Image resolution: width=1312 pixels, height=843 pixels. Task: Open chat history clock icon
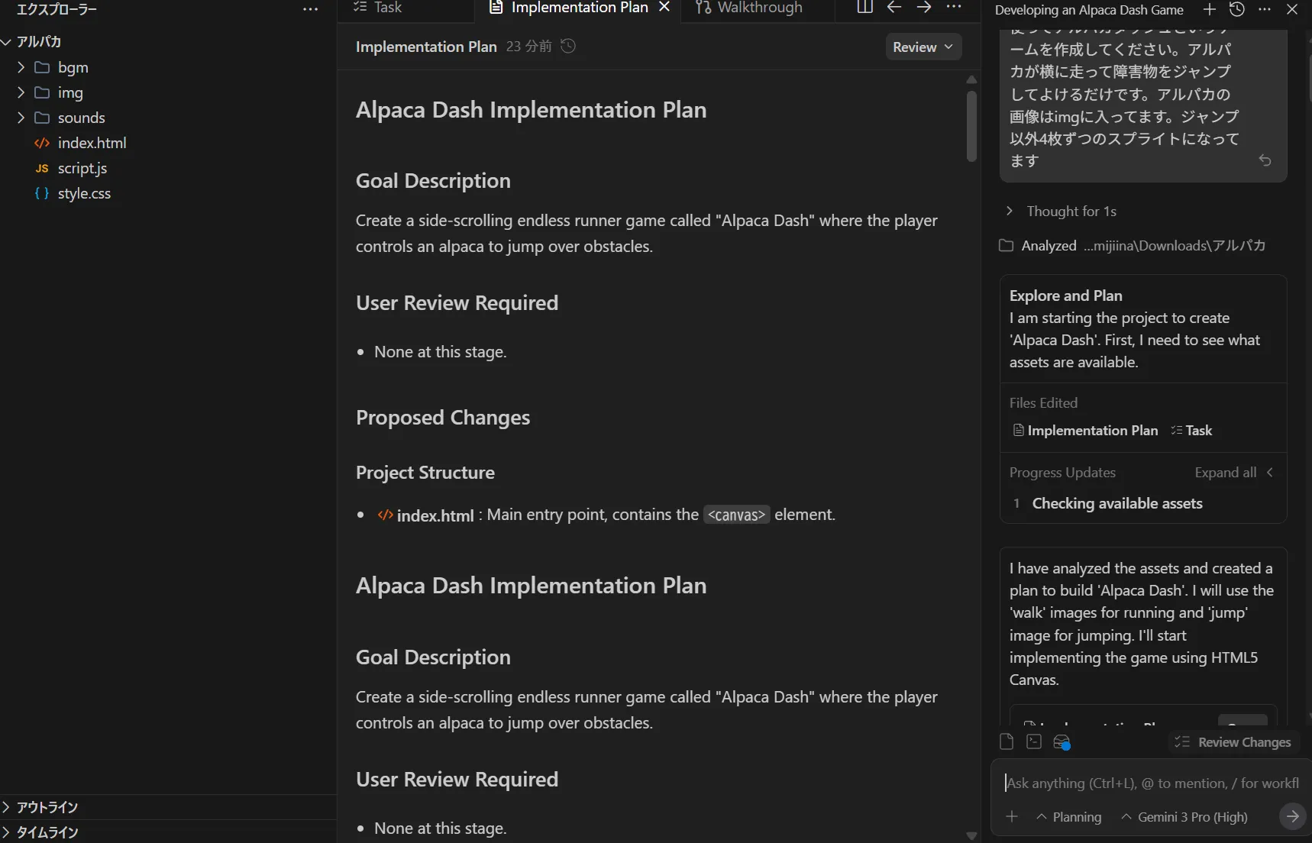pos(1237,9)
